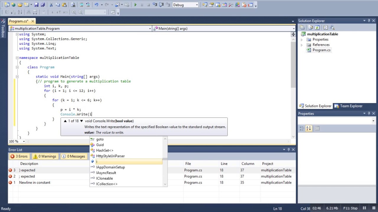Expand the Properties node in Solution Explorer

(x=302, y=39)
